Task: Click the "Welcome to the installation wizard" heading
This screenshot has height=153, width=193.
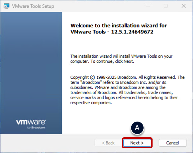Action: point(119,26)
